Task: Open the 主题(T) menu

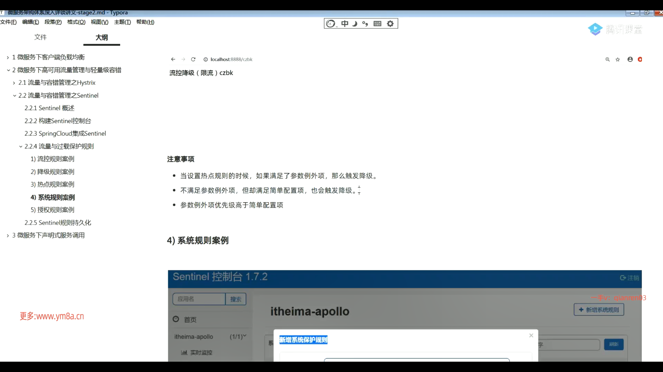Action: (122, 22)
